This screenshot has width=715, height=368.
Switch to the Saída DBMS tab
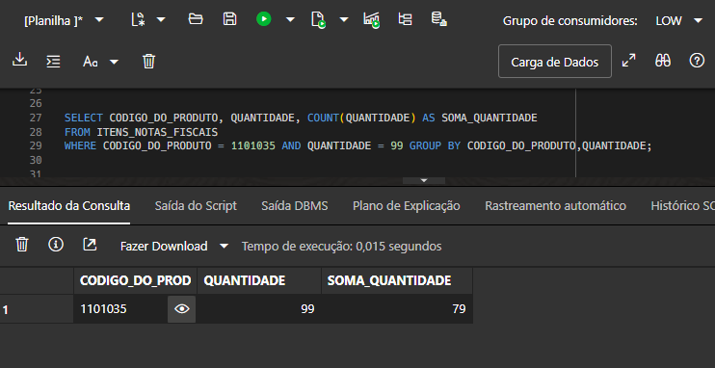coord(295,206)
